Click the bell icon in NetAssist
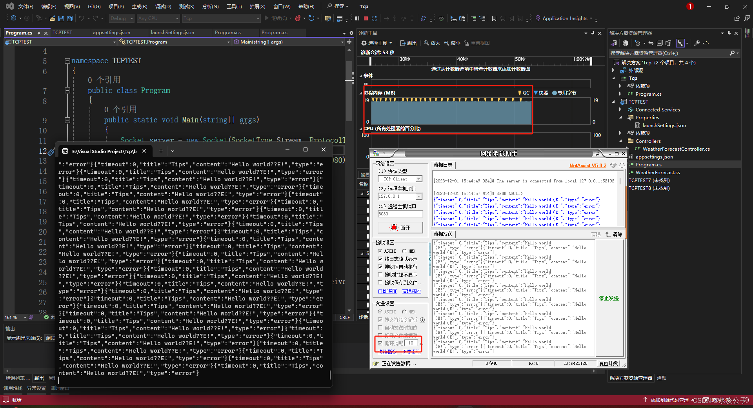Screen dimensions: 753x408 pos(622,166)
